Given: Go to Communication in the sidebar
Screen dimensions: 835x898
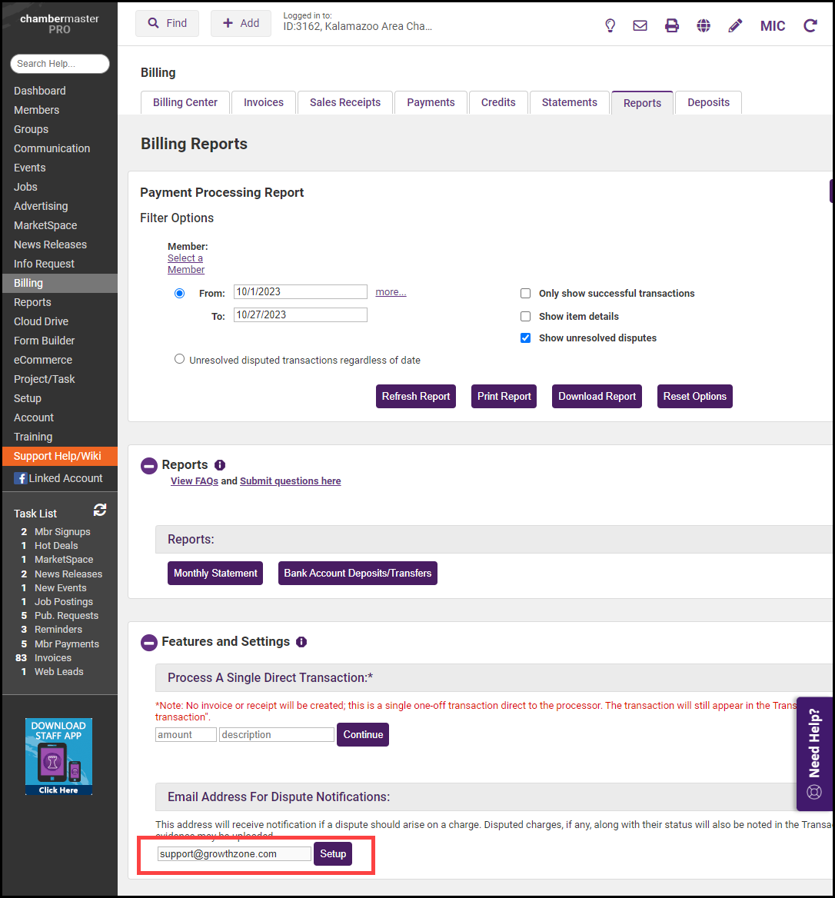Looking at the screenshot, I should (x=52, y=148).
